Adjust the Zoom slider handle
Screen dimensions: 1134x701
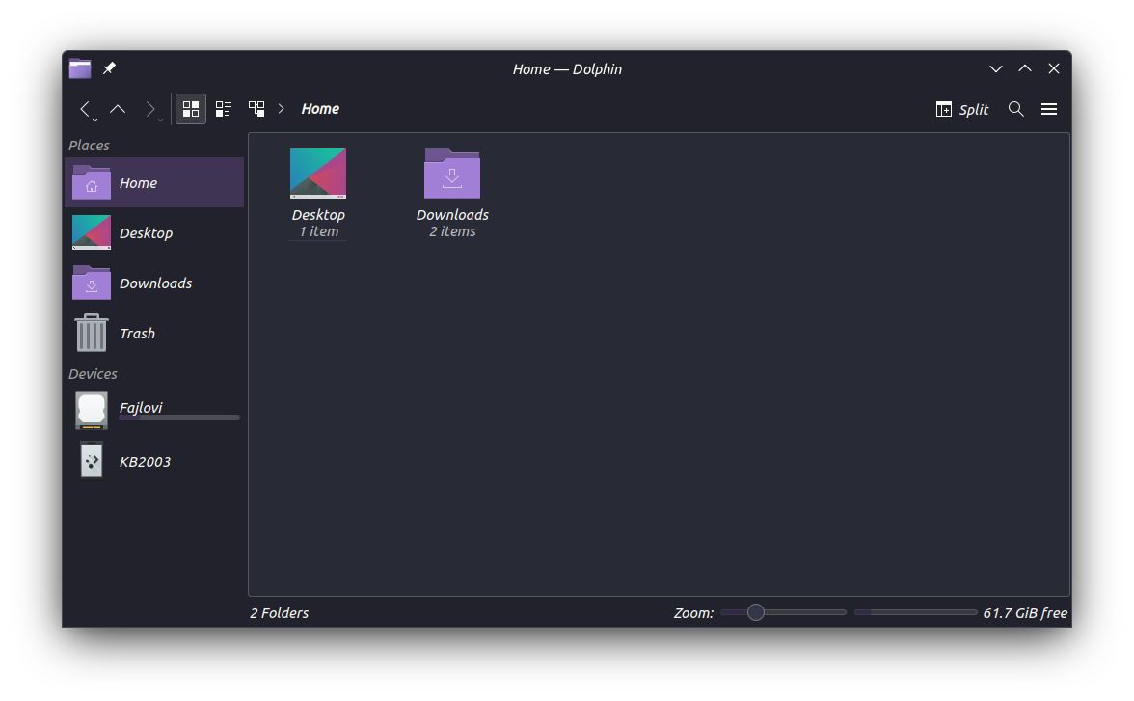click(x=756, y=612)
